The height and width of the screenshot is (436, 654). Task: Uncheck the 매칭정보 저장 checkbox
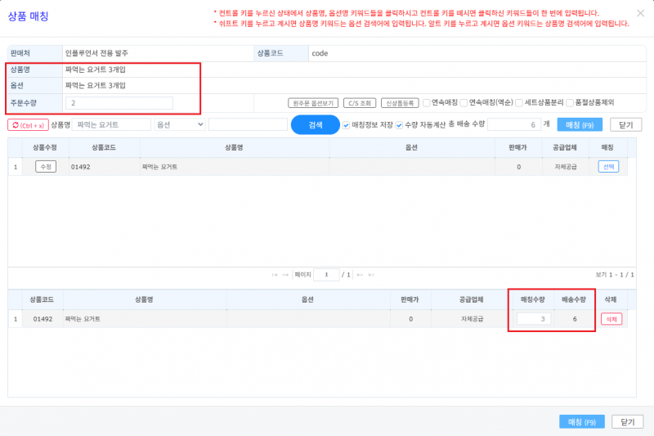point(346,125)
